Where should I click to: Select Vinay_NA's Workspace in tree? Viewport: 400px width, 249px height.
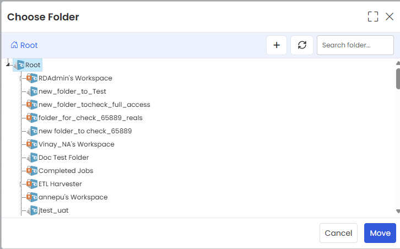click(x=76, y=144)
